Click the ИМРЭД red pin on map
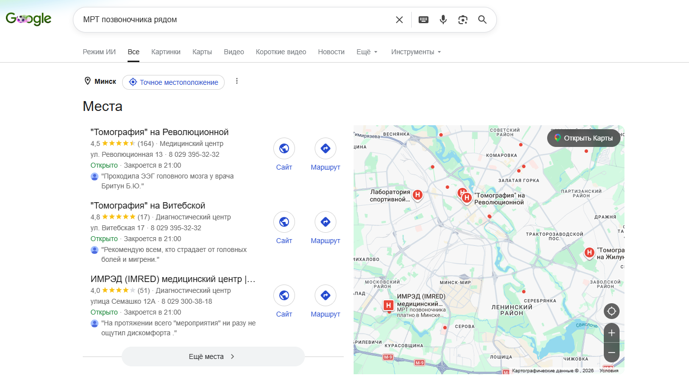 [x=389, y=306]
